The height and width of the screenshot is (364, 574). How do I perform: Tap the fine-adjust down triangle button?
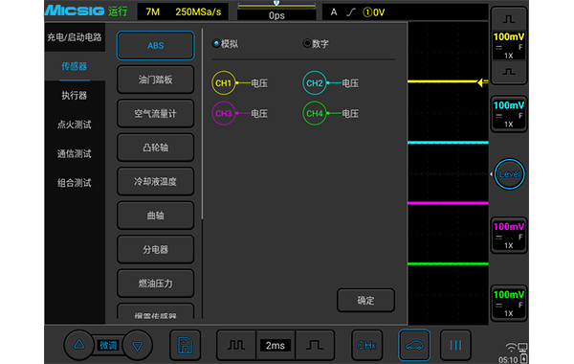tap(137, 345)
